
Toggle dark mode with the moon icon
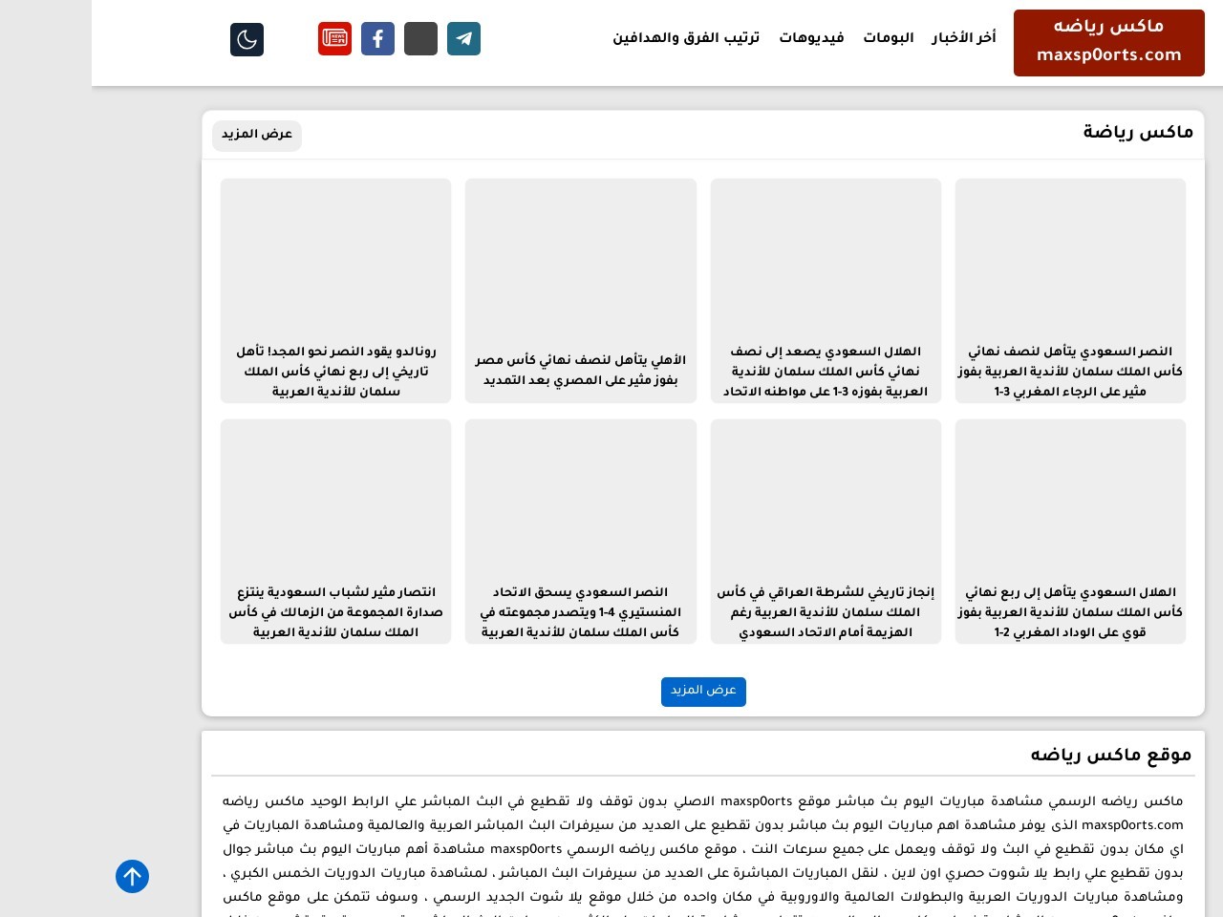(247, 39)
